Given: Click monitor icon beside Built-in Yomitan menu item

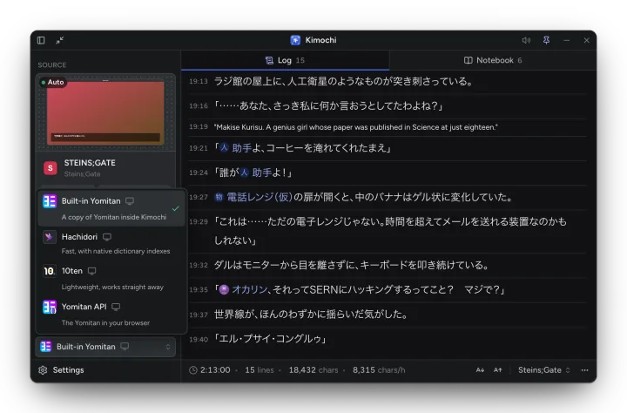Looking at the screenshot, I should (130, 201).
